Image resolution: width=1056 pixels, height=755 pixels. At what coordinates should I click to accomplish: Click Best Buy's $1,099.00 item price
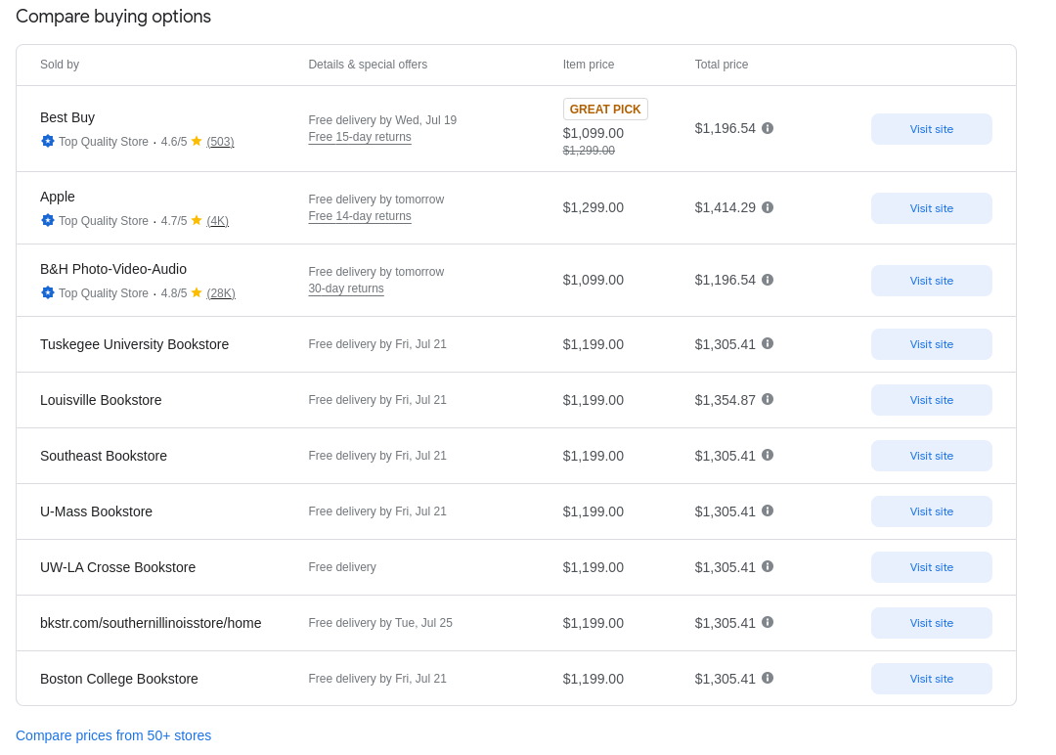tap(594, 133)
